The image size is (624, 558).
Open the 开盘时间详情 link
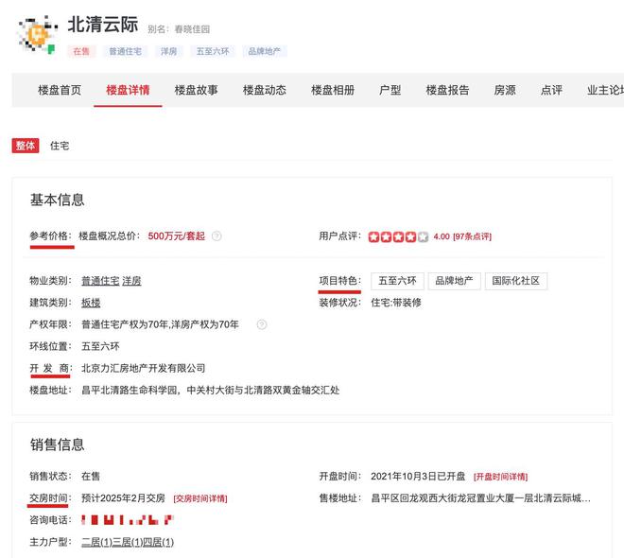point(501,477)
